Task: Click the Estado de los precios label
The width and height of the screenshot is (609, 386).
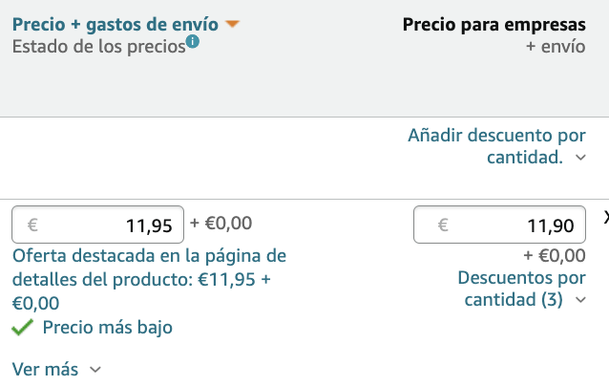Action: click(98, 47)
